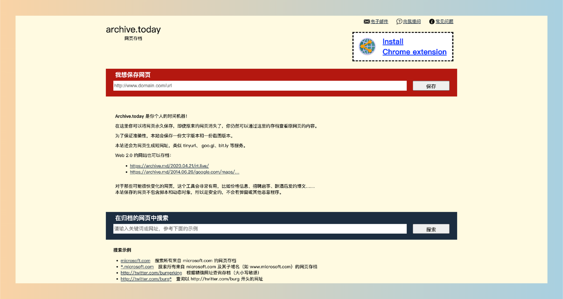Screen dimensions: 563x299
Task: Click inside the dashed Chrome extension box
Action: click(402, 47)
